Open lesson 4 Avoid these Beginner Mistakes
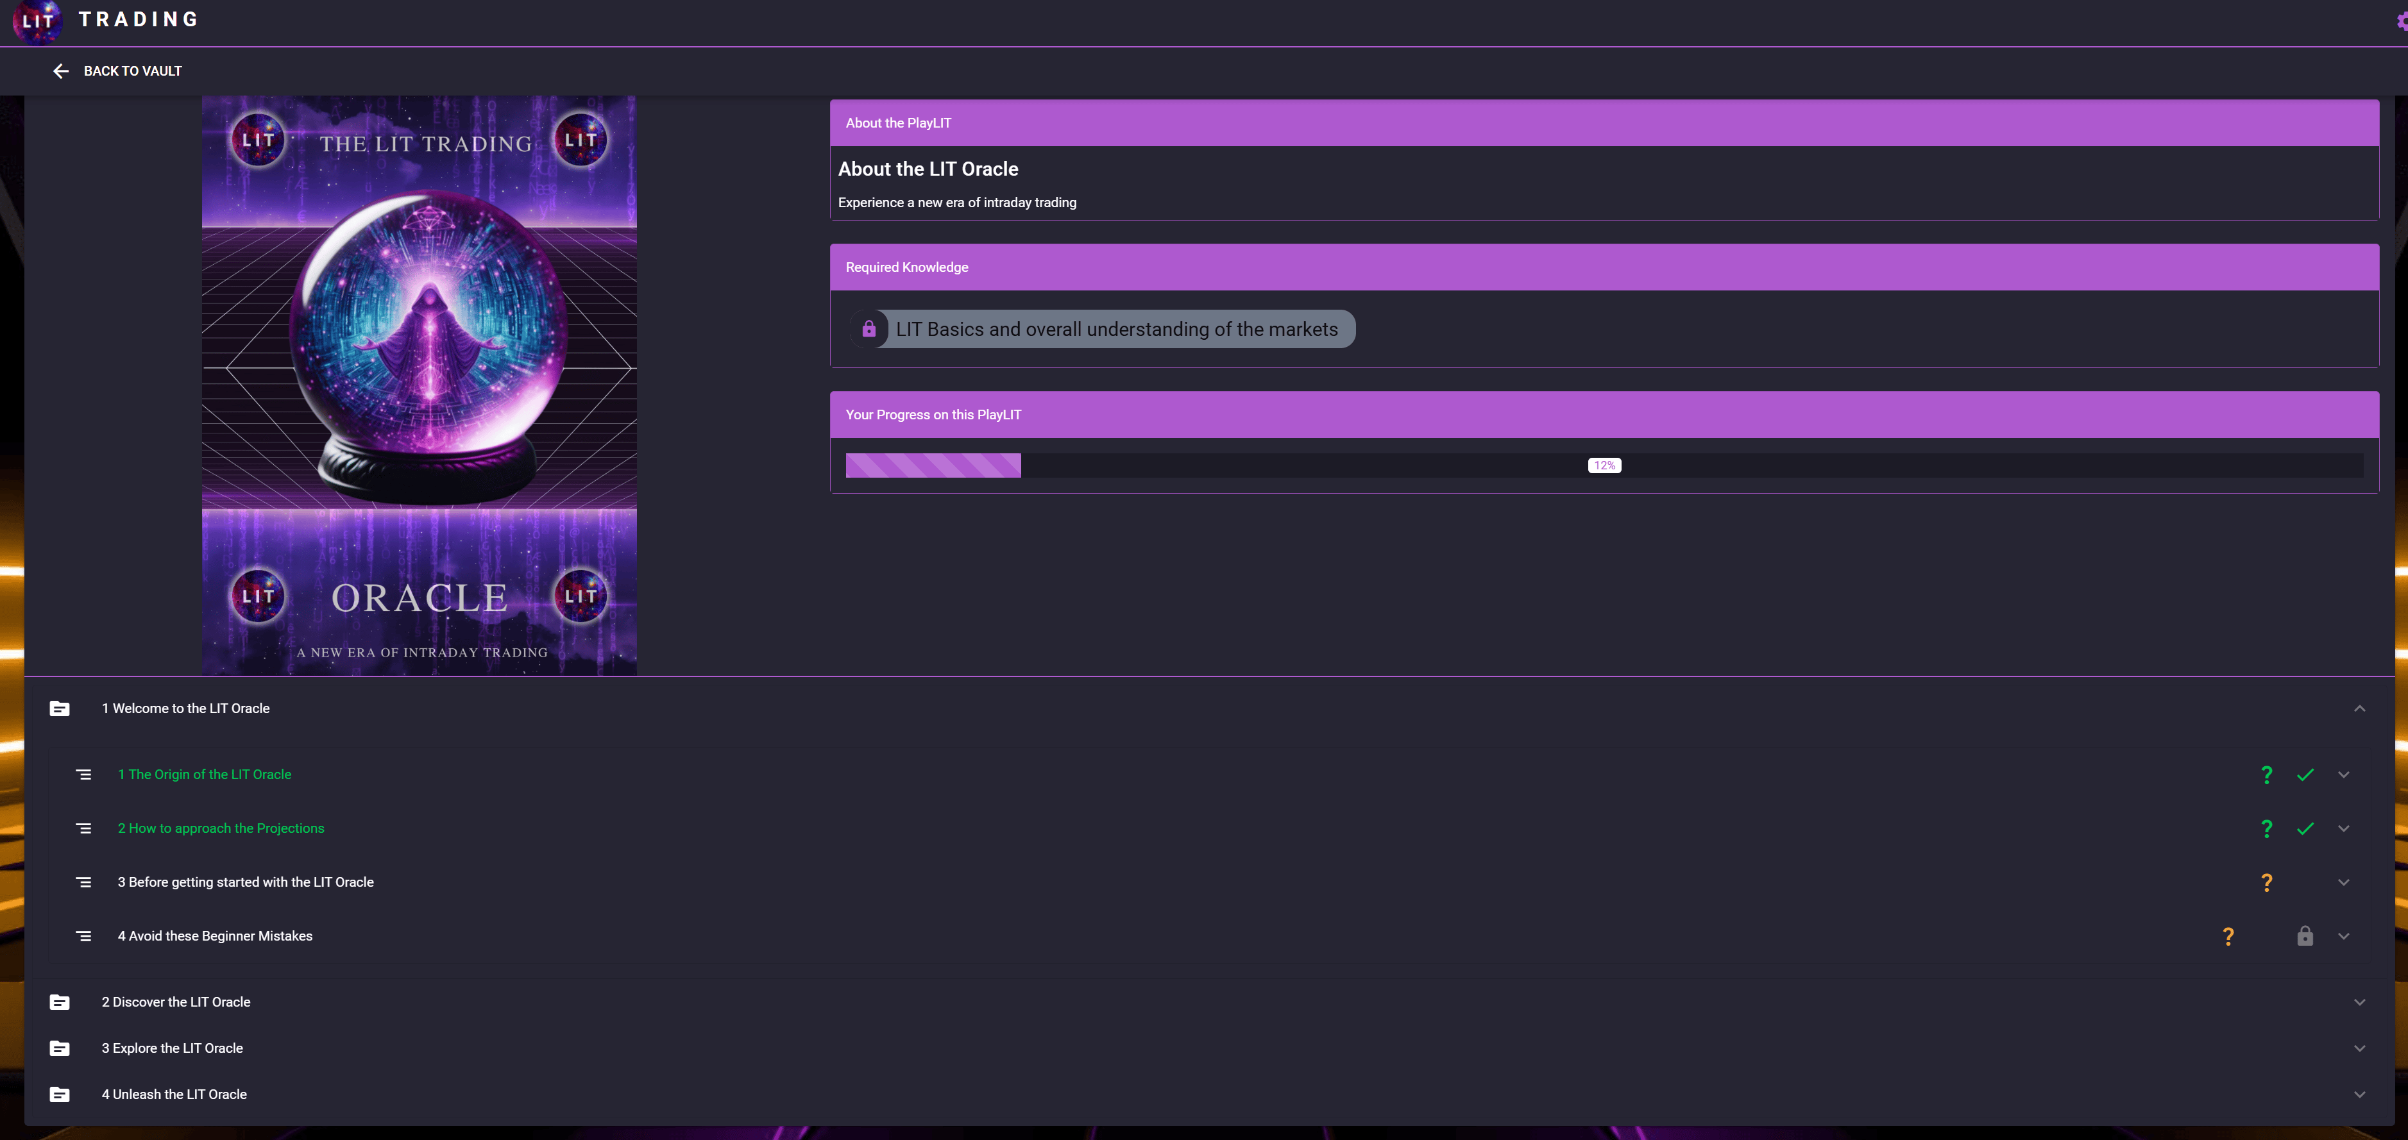This screenshot has height=1140, width=2408. tap(215, 936)
